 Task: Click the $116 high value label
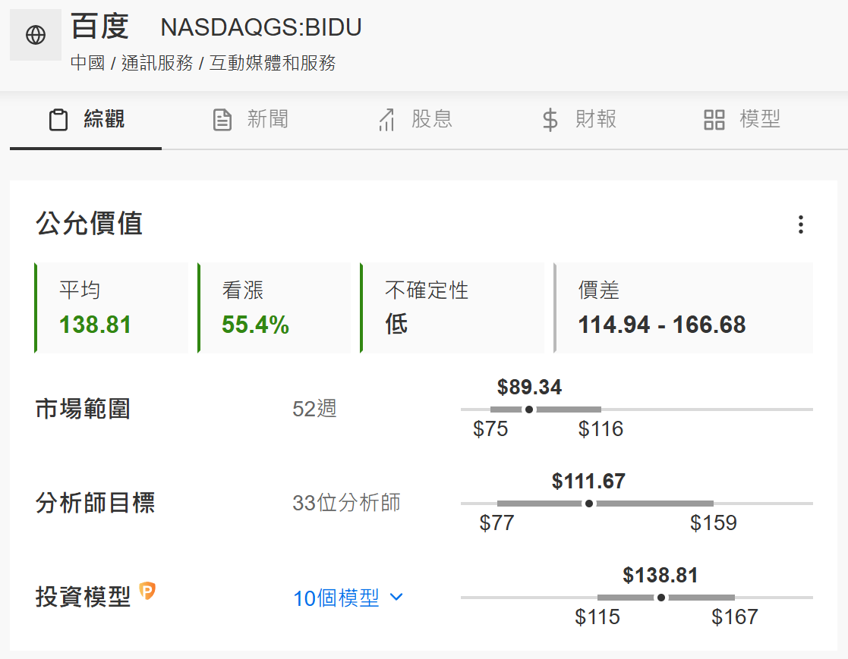(601, 429)
